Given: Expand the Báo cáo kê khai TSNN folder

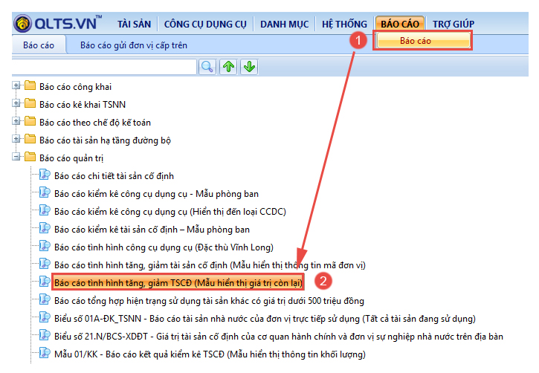Looking at the screenshot, I should pos(16,103).
